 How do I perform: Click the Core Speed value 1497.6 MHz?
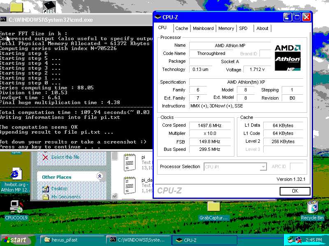pyautogui.click(x=210, y=125)
